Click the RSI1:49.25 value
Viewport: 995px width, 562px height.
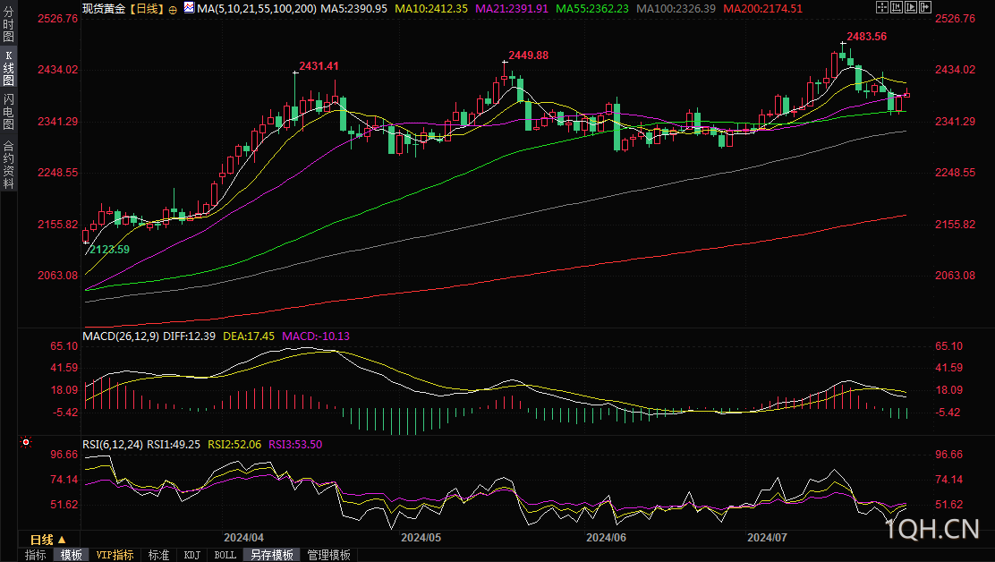point(174,445)
